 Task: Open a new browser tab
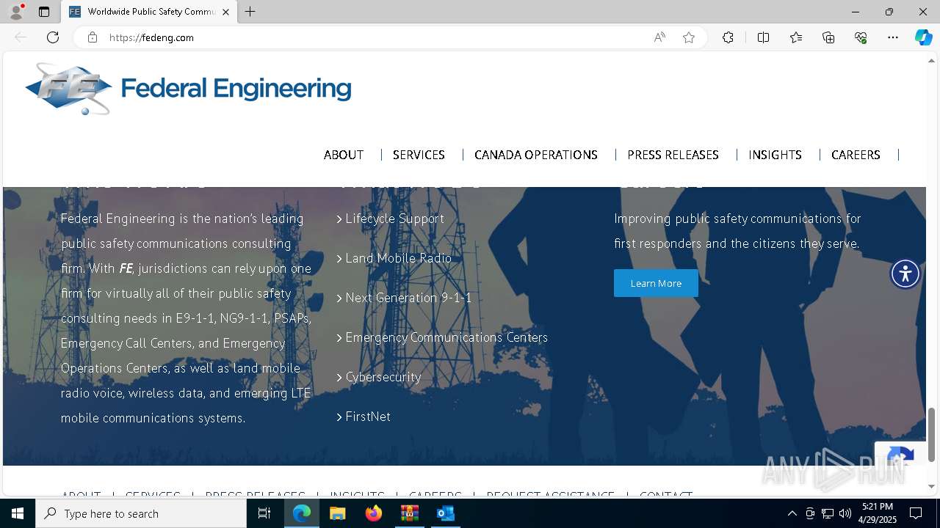pyautogui.click(x=250, y=12)
